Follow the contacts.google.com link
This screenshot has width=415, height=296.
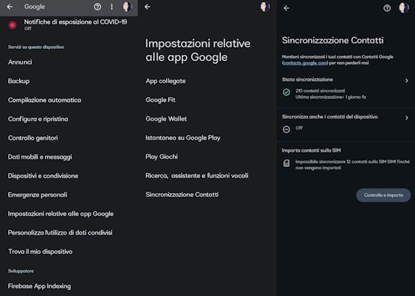[305, 63]
